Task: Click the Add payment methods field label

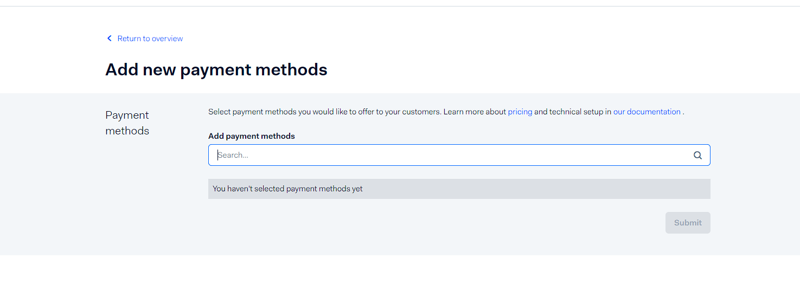Action: [251, 136]
